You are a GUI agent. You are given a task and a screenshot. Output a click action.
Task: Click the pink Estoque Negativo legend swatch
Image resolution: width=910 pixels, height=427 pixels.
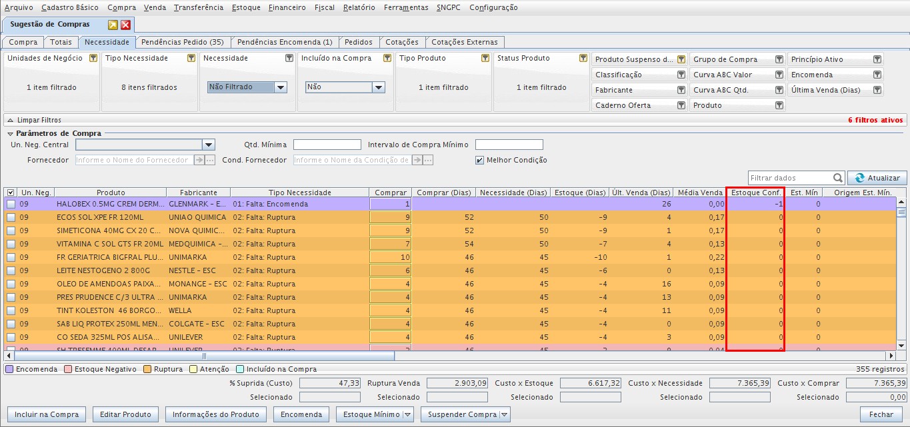(x=68, y=369)
